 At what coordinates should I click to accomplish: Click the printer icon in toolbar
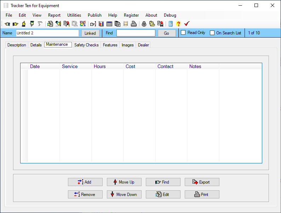pyautogui.click(x=134, y=24)
